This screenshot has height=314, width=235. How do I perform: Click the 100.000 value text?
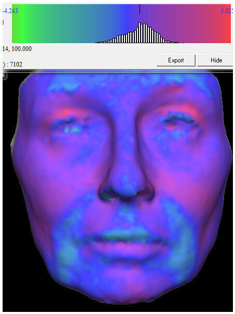click(21, 49)
